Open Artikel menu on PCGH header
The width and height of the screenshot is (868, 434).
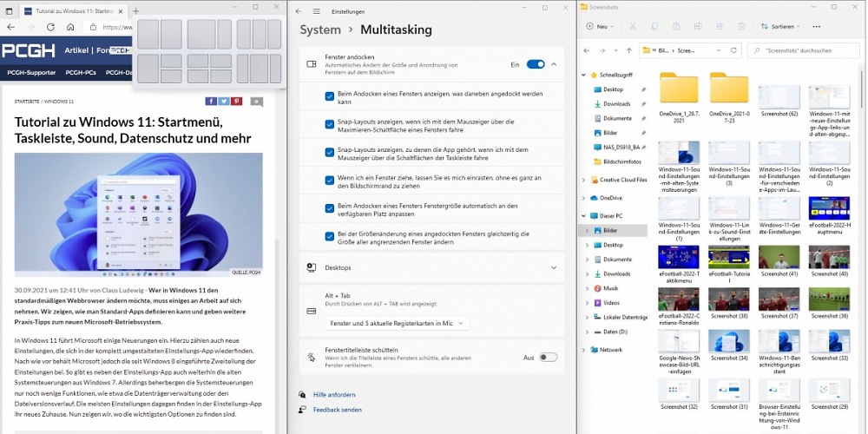pyautogui.click(x=76, y=50)
